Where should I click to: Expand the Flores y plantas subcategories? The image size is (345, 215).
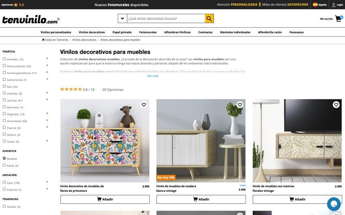47,65
